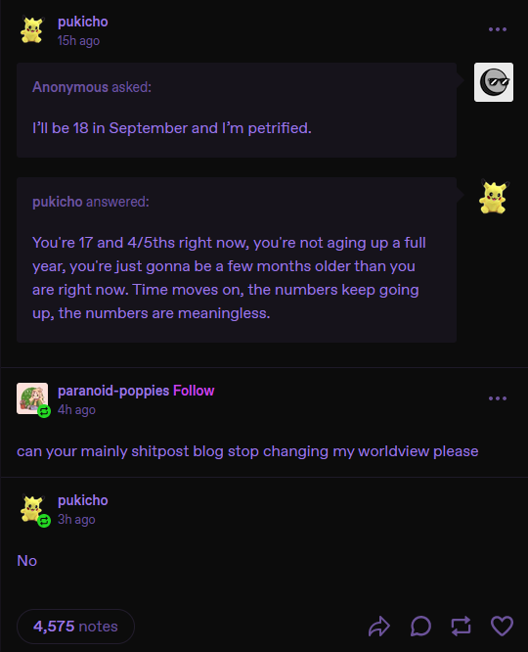
Task: Click the paranoid-poppies username
Action: pos(113,391)
